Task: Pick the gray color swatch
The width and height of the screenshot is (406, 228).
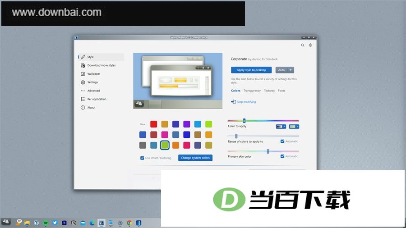Action: tap(143, 145)
